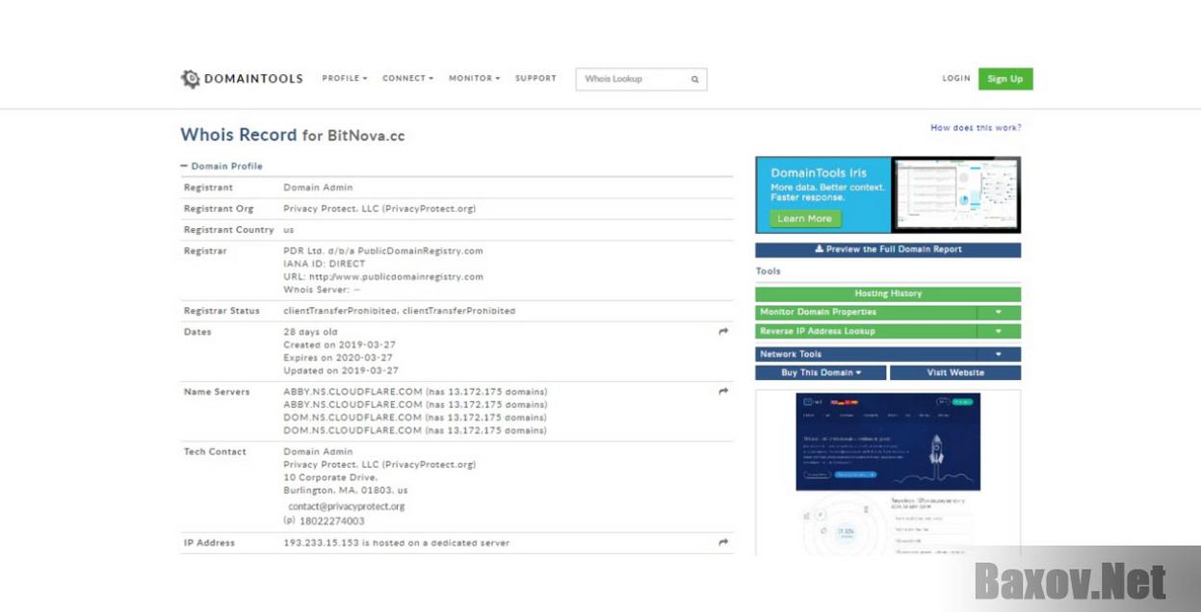Image resolution: width=1201 pixels, height=612 pixels.
Task: Click Learn More in the Iris ad
Action: [805, 218]
